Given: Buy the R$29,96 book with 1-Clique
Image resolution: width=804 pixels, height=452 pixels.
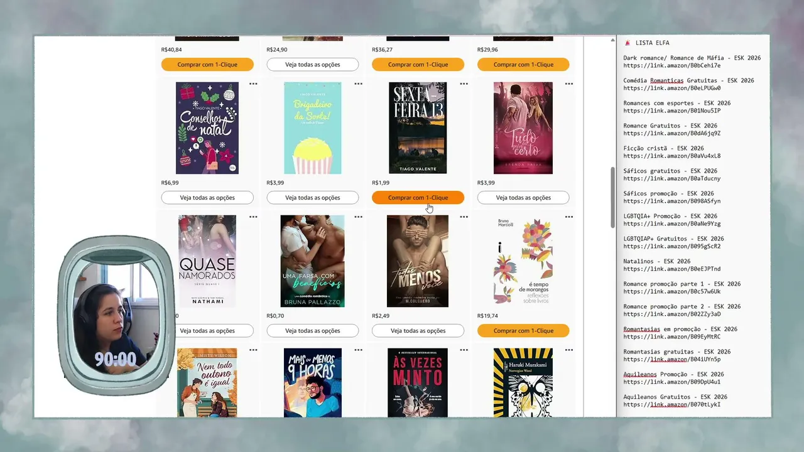Looking at the screenshot, I should (x=523, y=65).
